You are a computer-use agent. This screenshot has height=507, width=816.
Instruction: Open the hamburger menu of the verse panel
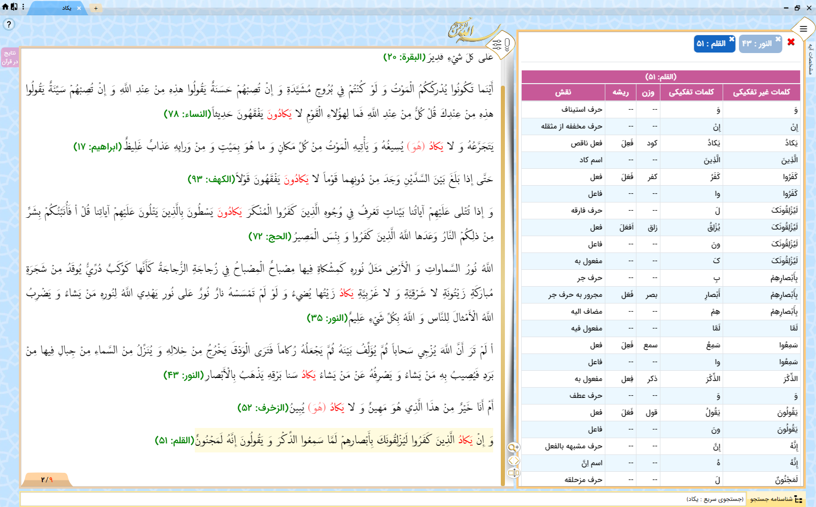point(803,29)
